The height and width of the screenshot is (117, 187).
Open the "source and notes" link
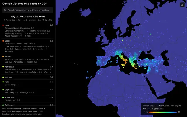point(35,111)
